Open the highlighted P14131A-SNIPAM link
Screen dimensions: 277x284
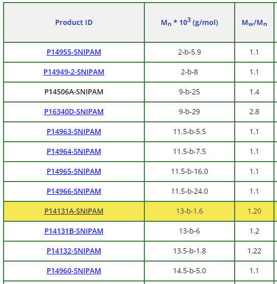74,211
